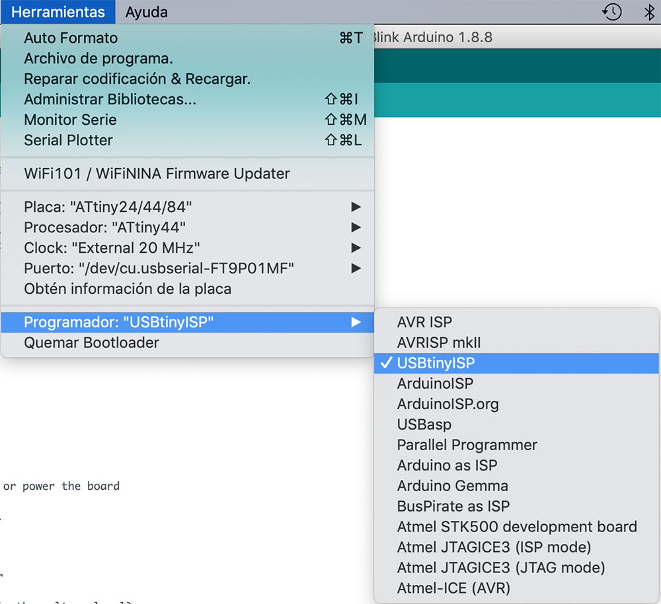Launch Serial Plotter

pyautogui.click(x=68, y=140)
